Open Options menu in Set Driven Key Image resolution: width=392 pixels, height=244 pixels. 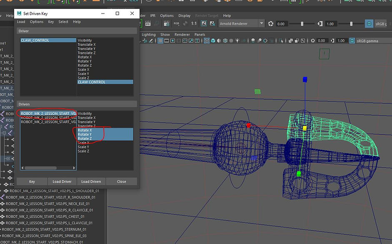point(37,22)
